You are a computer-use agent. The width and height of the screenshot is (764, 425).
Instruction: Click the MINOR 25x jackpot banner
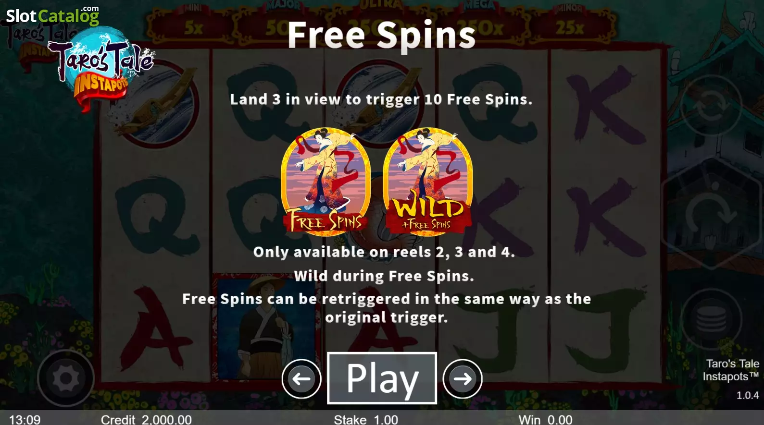point(570,21)
